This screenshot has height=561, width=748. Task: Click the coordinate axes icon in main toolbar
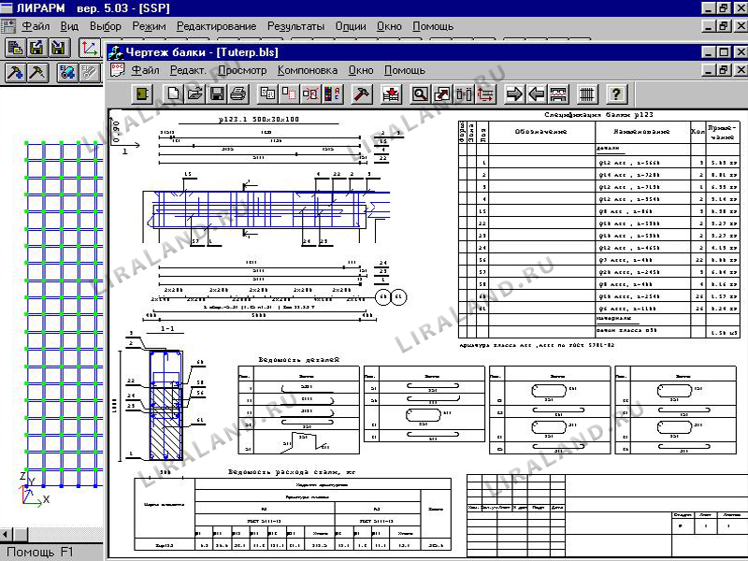pos(89,47)
